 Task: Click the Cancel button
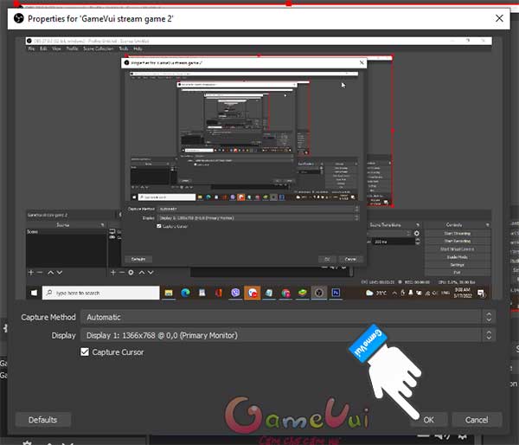point(477,420)
